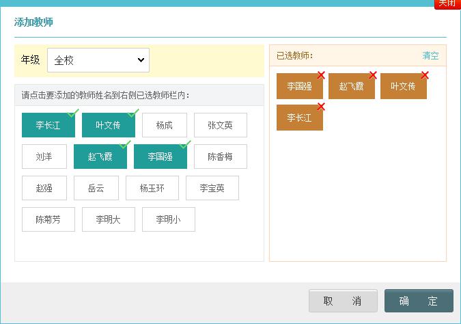Select teacher 刘洋
Image resolution: width=461 pixels, height=324 pixels.
(x=44, y=157)
